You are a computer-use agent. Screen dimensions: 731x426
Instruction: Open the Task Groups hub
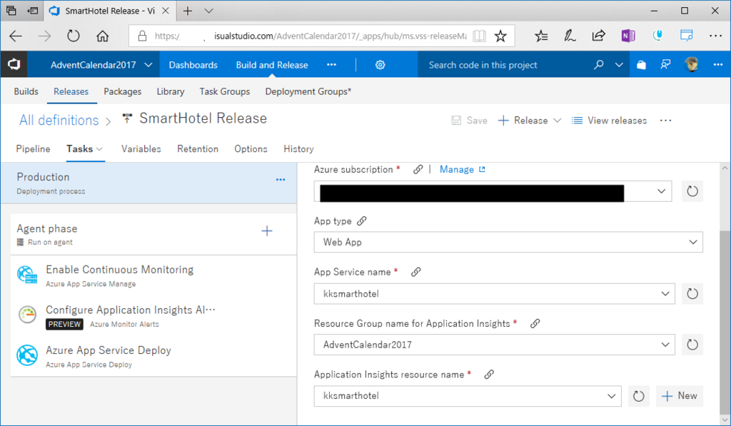(225, 91)
